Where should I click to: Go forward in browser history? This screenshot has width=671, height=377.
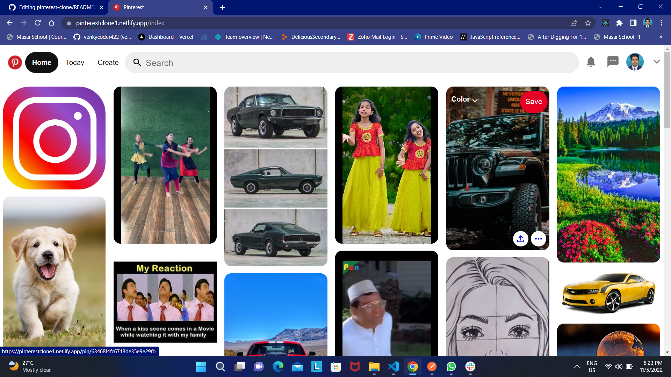[x=23, y=23]
